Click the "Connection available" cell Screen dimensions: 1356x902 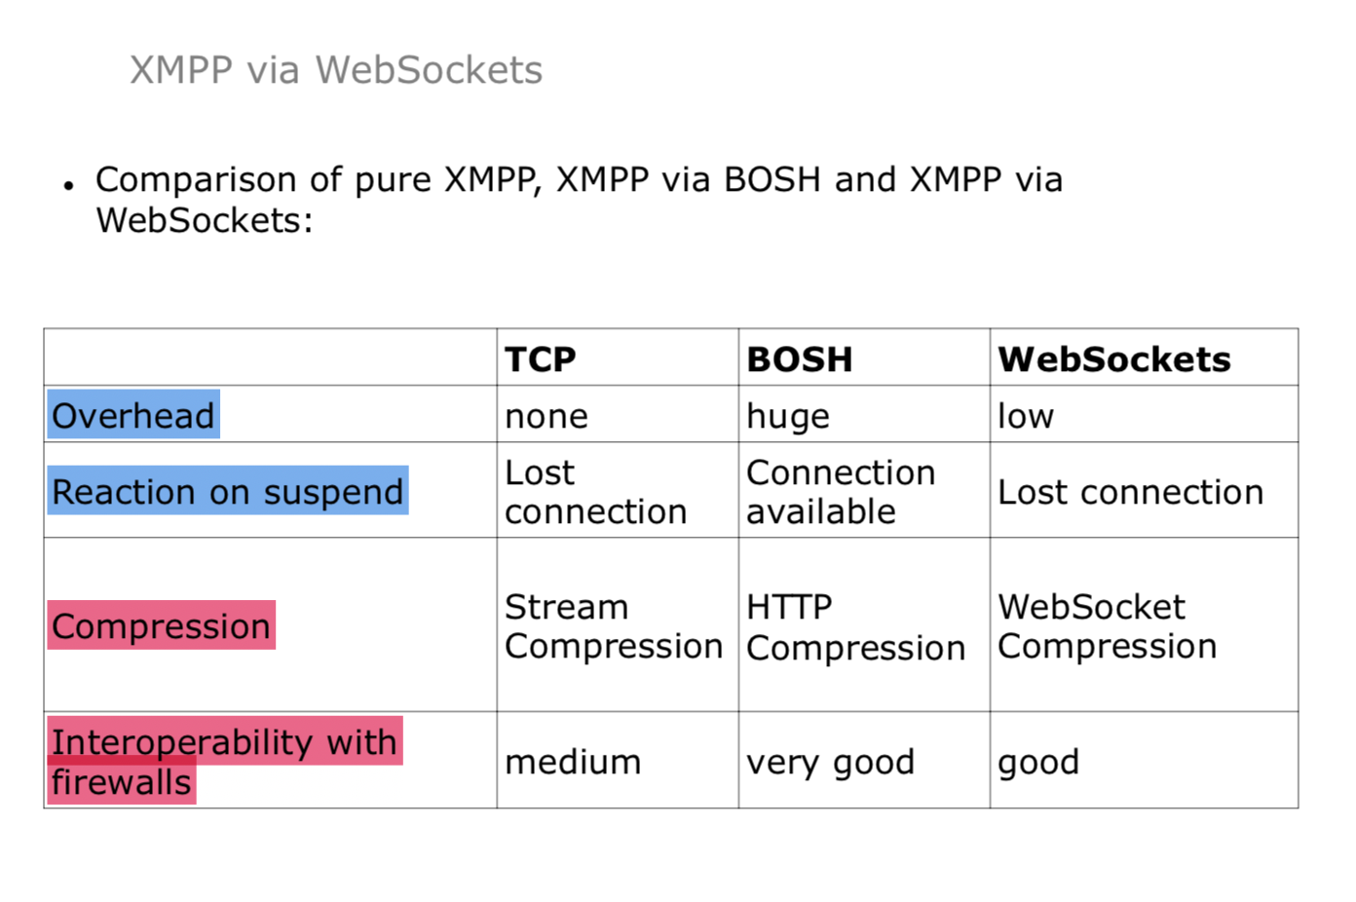[840, 491]
